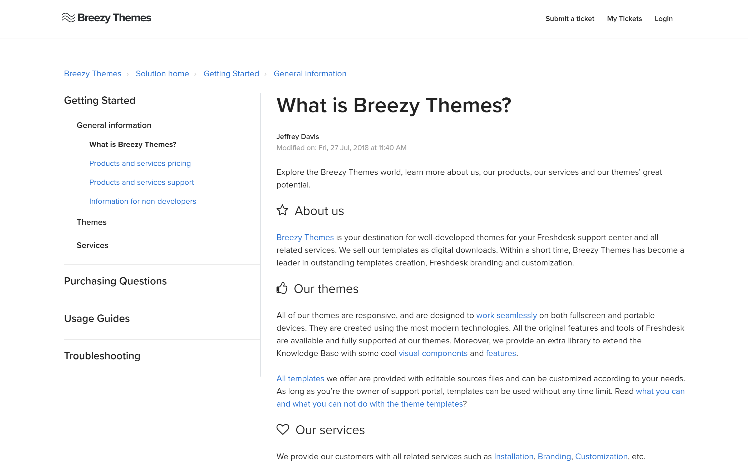Open the Usage Guides section
748x474 pixels.
tap(96, 318)
